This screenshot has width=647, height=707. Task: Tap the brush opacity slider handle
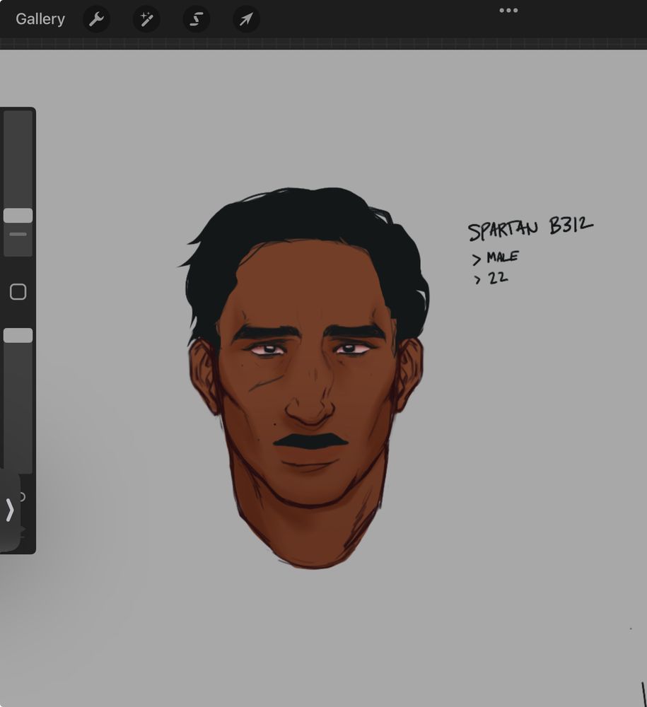[x=18, y=335]
